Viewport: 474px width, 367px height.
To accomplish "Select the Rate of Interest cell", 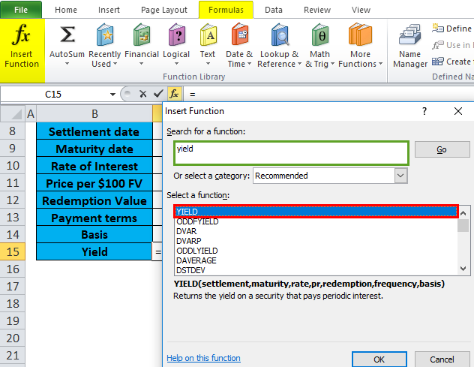I will (x=94, y=166).
